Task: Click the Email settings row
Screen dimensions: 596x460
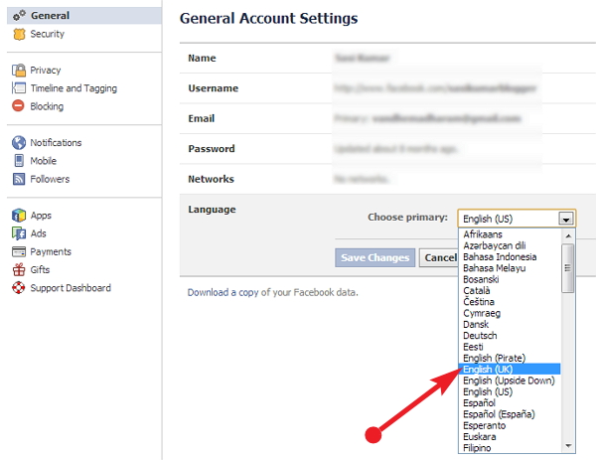Action: pyautogui.click(x=387, y=118)
